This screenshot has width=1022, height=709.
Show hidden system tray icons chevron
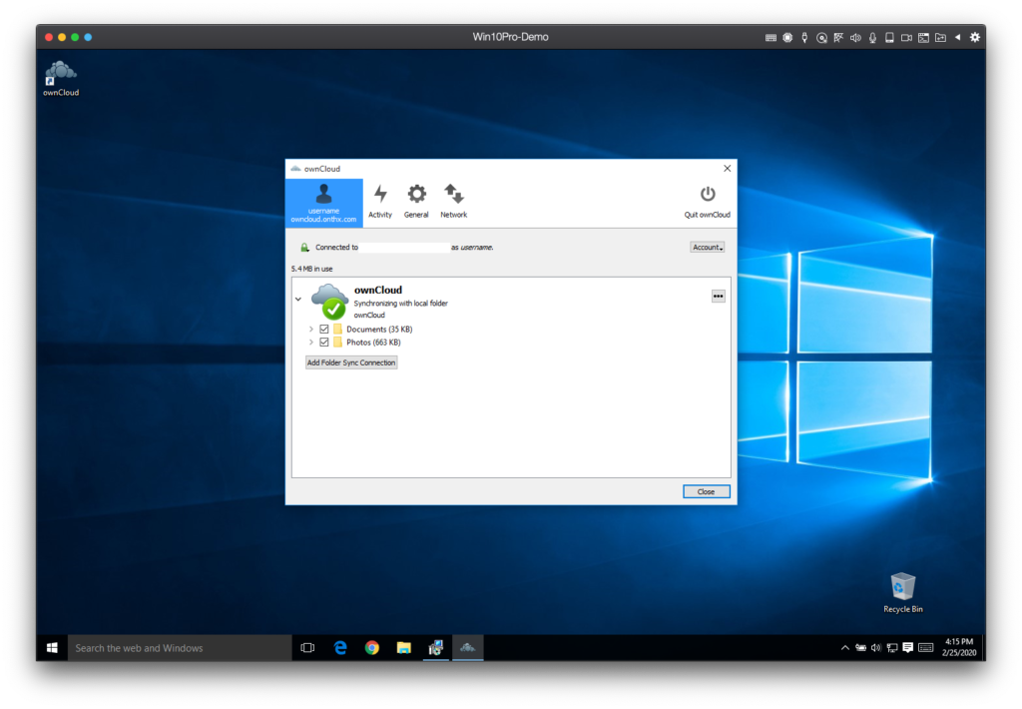pyautogui.click(x=844, y=648)
